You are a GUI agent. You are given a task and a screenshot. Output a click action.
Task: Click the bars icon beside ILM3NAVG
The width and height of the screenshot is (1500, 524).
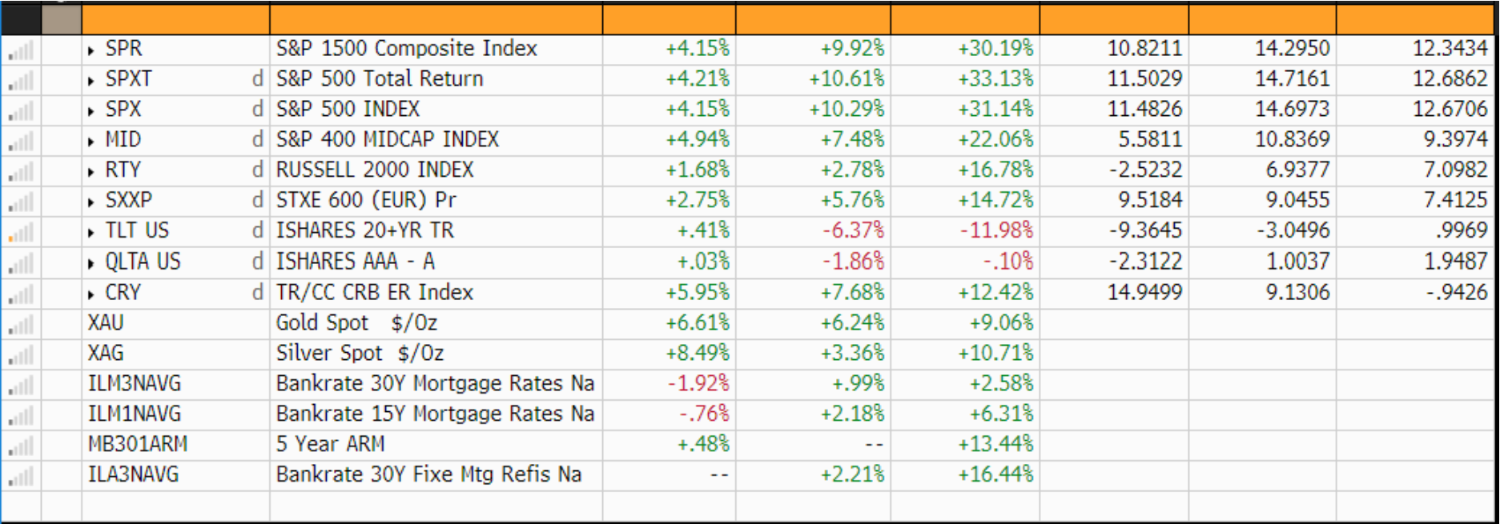pos(22,386)
